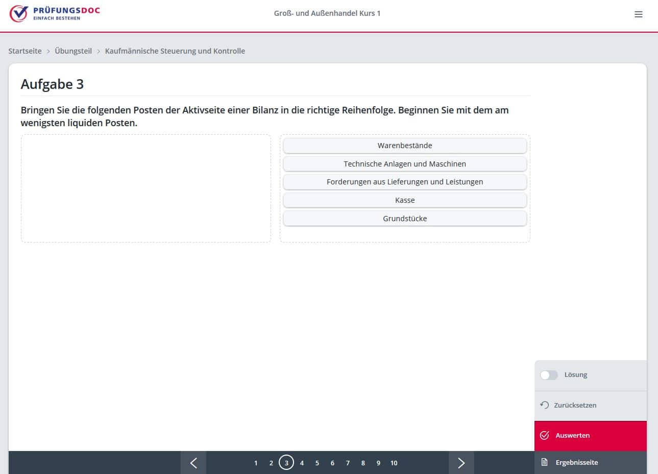This screenshot has width=658, height=474.
Task: Toggle the Lösung switch
Action: 549,375
